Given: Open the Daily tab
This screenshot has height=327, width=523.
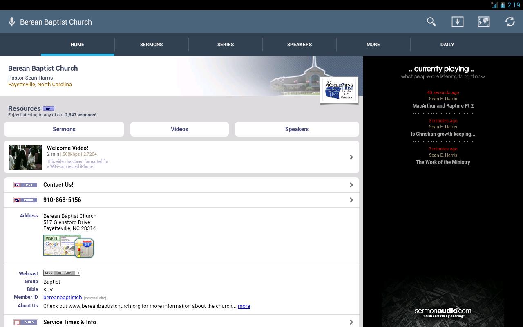Looking at the screenshot, I should coord(447,45).
